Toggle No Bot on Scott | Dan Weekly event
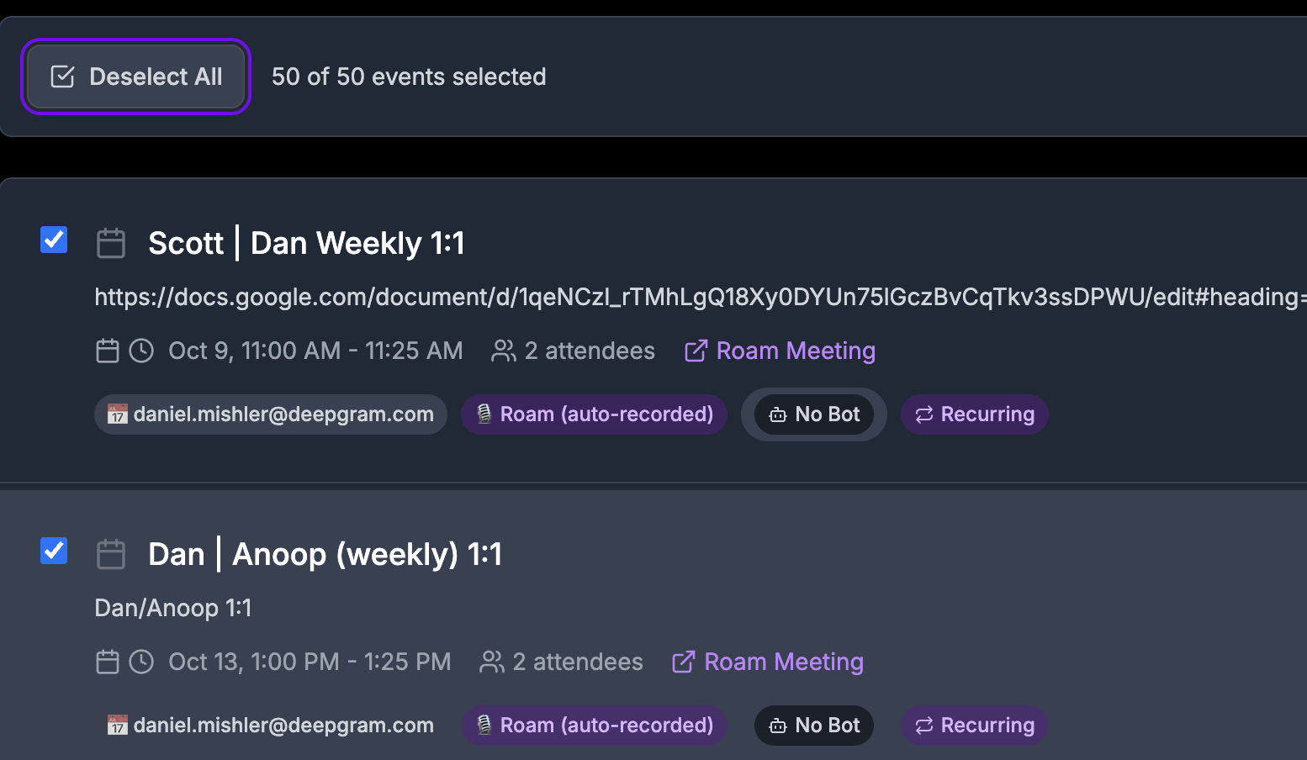 [x=814, y=414]
